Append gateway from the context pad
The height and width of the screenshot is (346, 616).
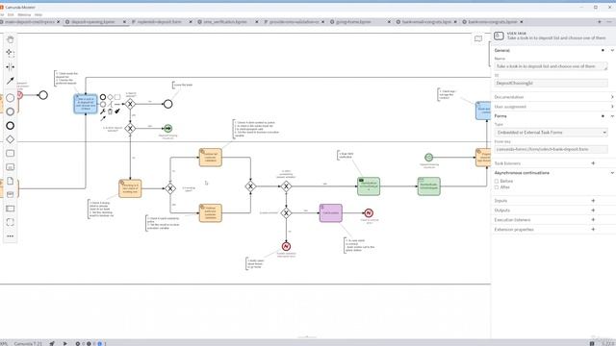(111, 97)
